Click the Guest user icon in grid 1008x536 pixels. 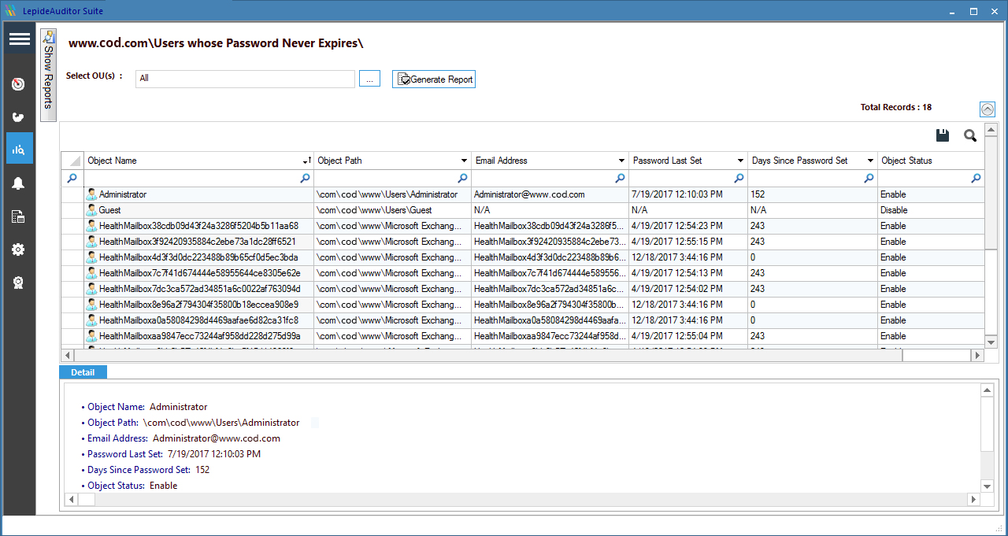tap(91, 210)
